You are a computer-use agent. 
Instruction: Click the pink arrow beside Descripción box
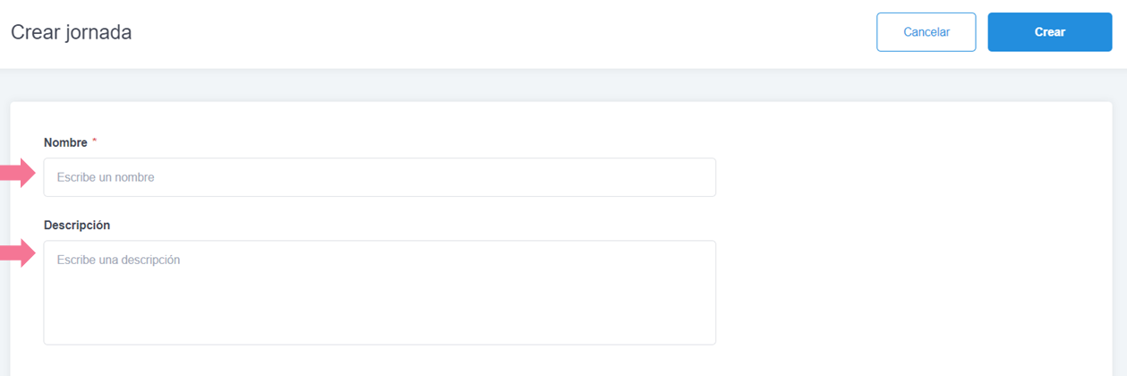coord(18,253)
